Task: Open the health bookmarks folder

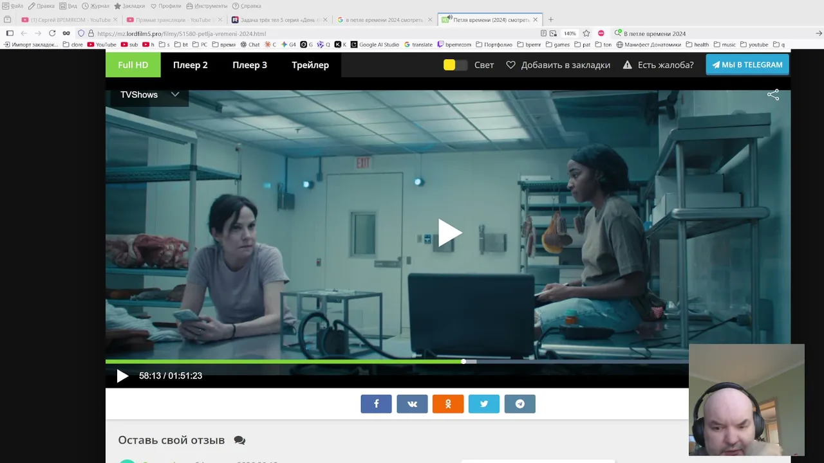Action: pos(697,45)
